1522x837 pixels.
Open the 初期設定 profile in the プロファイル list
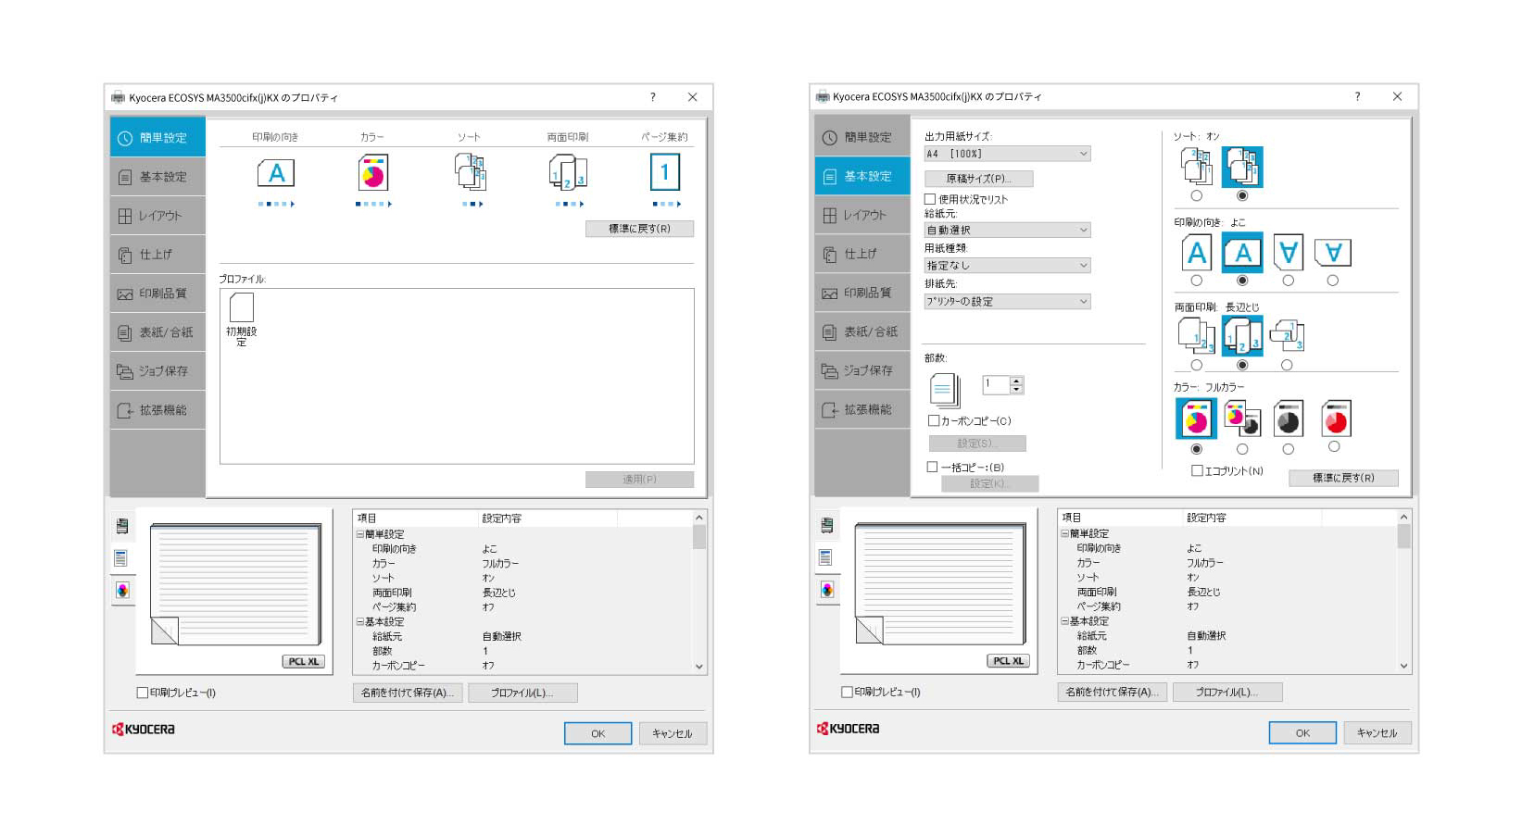(241, 310)
